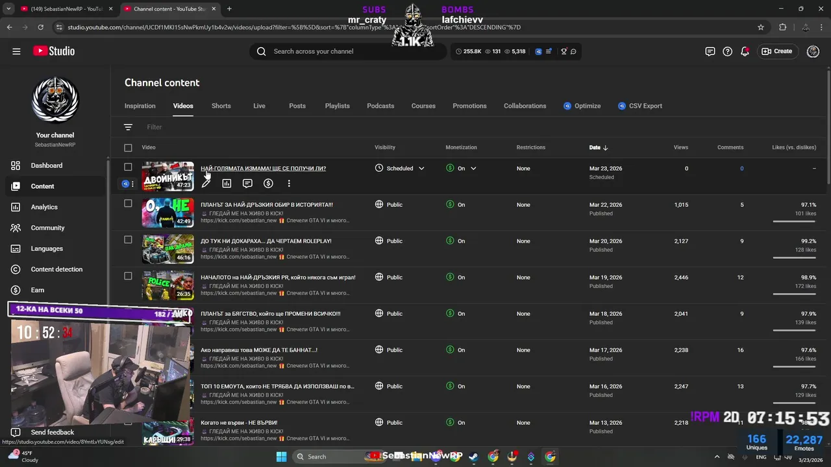Open the Help question mark icon
The height and width of the screenshot is (467, 831).
[x=727, y=51]
